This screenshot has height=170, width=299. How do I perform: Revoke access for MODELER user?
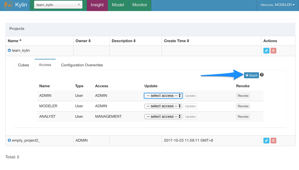[243, 106]
